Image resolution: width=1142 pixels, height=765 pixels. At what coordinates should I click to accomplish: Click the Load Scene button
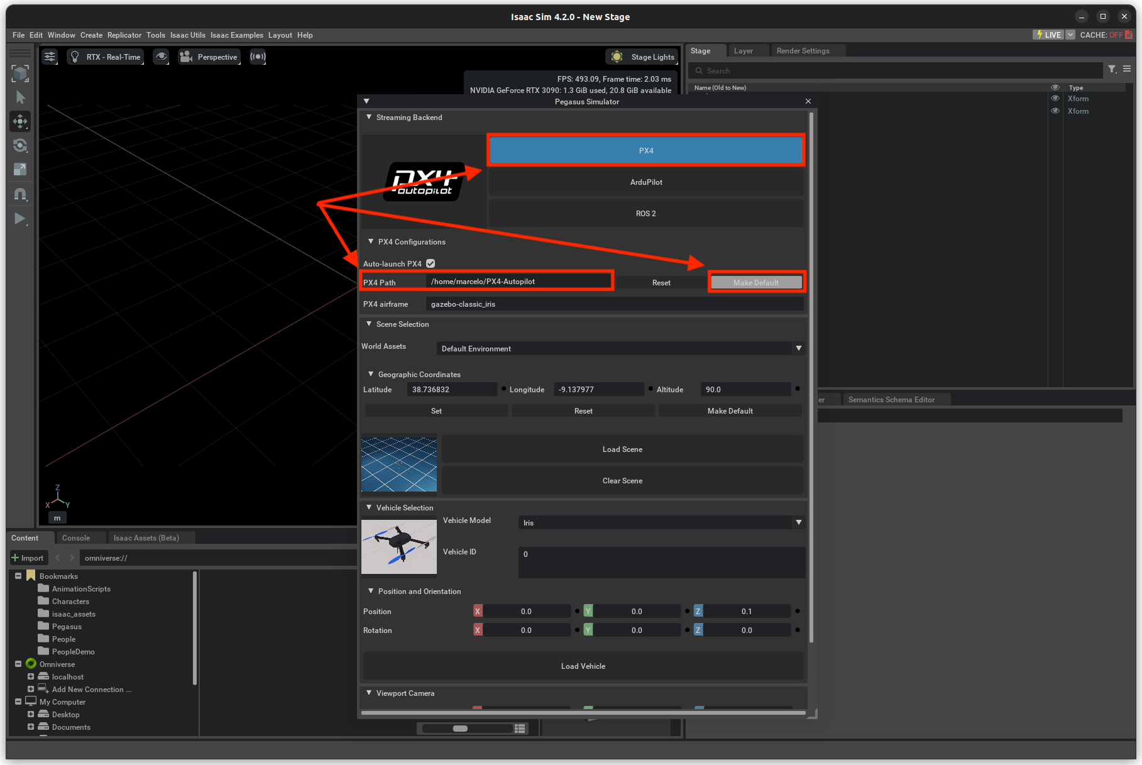[622, 449]
